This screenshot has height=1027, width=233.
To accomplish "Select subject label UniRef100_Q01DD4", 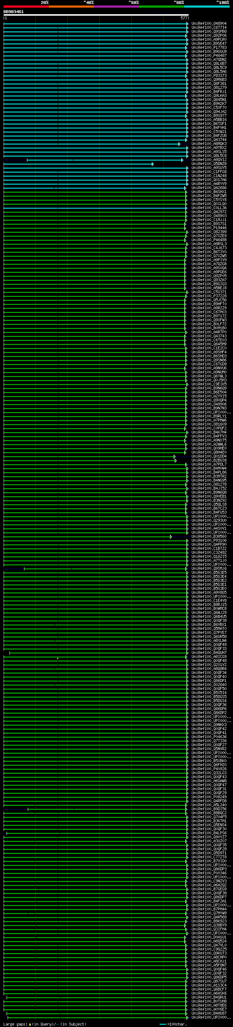I will point(209,456).
